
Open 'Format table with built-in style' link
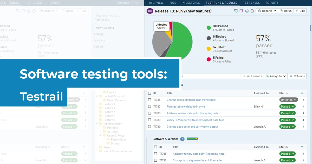click(x=186, y=106)
